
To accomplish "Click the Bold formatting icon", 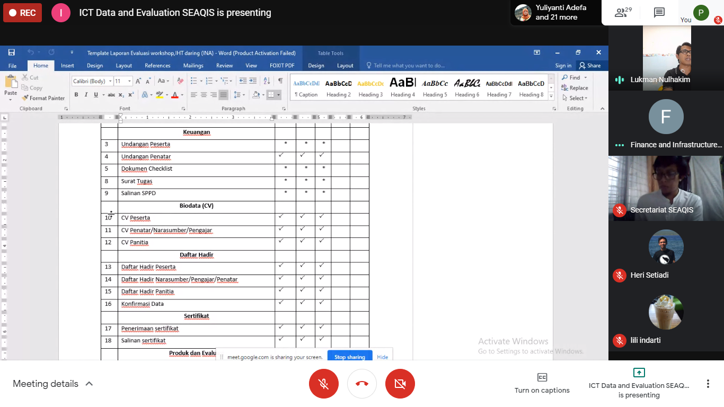I will 76,95.
